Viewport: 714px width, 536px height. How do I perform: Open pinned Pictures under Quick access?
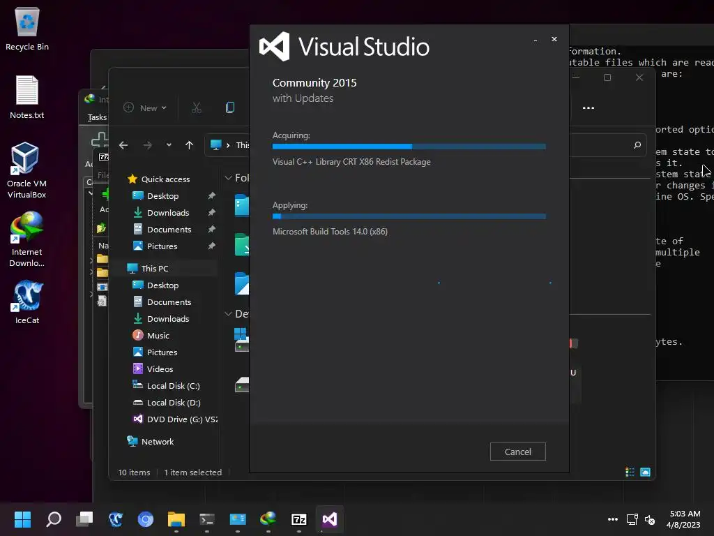click(x=162, y=246)
